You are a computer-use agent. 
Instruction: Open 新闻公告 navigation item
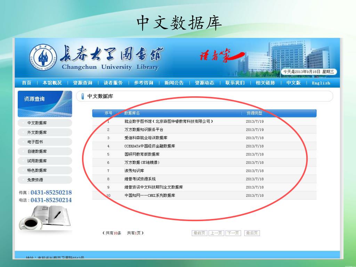tap(174, 83)
